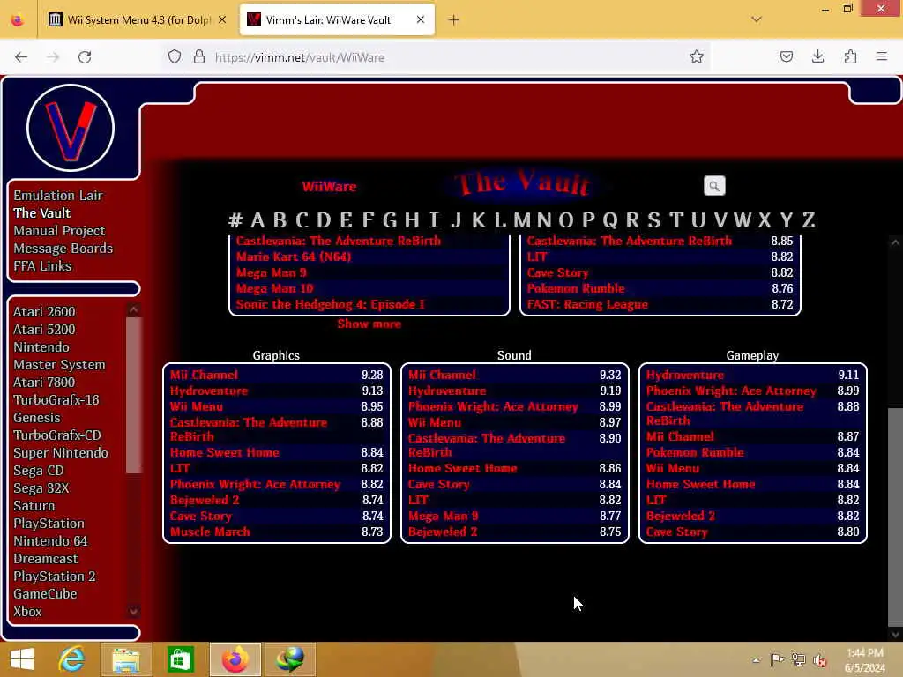Open a new tab with plus icon
Viewport: 903px width, 677px height.
tap(454, 20)
